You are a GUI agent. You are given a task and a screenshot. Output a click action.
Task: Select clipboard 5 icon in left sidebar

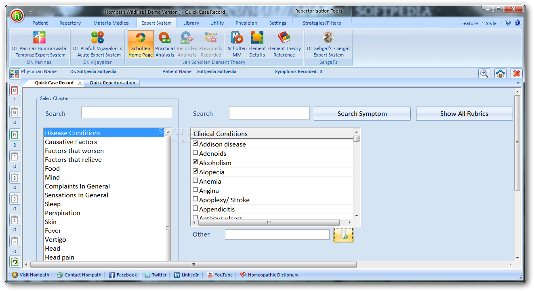15,241
